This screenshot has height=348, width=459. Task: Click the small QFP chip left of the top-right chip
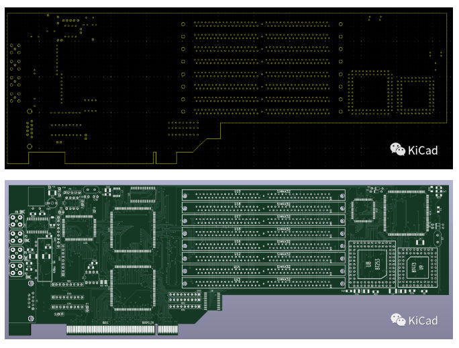pos(364,210)
